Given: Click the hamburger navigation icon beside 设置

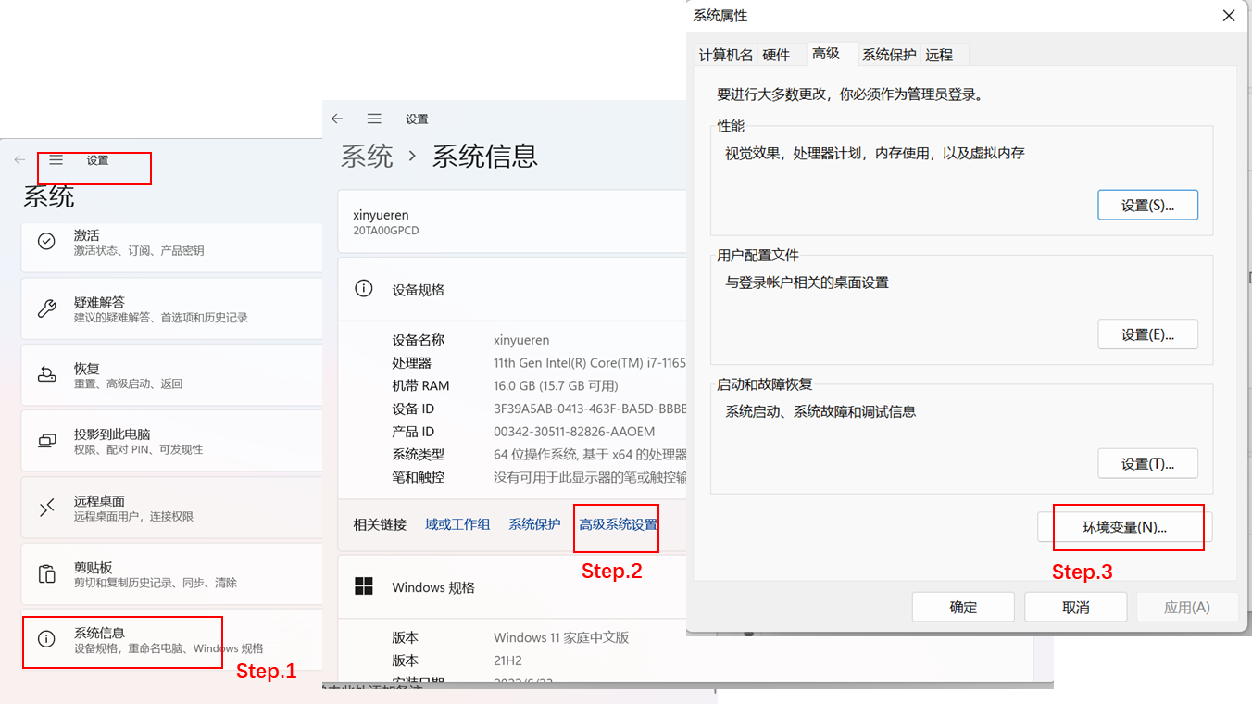Looking at the screenshot, I should click(x=56, y=157).
